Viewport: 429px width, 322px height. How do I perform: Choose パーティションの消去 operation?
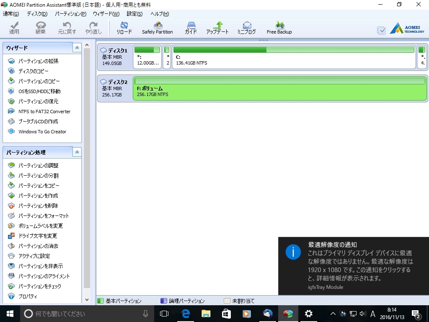pos(33,246)
